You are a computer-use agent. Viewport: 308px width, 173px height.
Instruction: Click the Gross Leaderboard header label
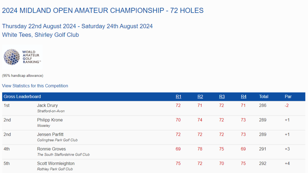[22, 97]
